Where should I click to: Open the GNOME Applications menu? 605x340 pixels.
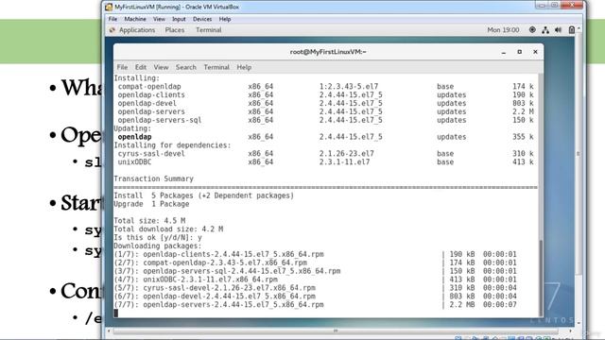pos(136,29)
